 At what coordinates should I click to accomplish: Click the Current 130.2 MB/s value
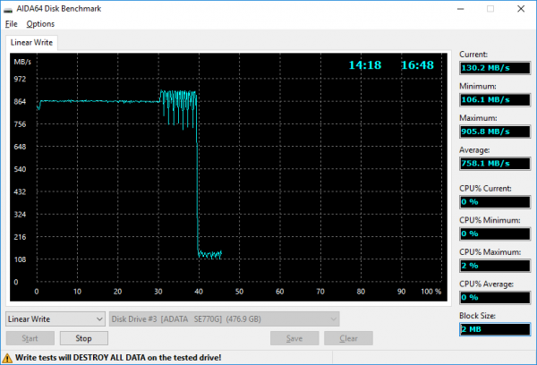[495, 68]
